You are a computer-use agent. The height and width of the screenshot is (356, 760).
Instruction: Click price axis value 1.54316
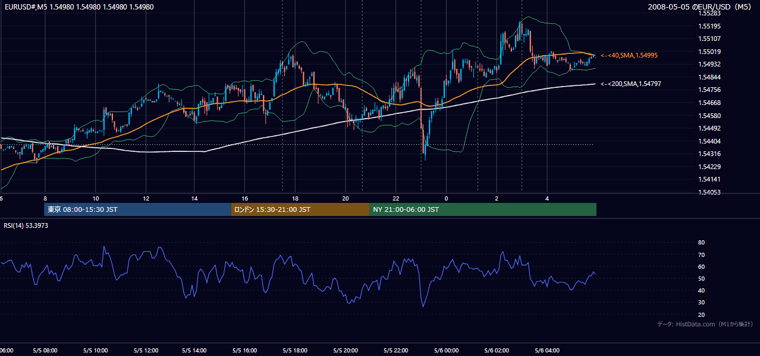click(711, 154)
